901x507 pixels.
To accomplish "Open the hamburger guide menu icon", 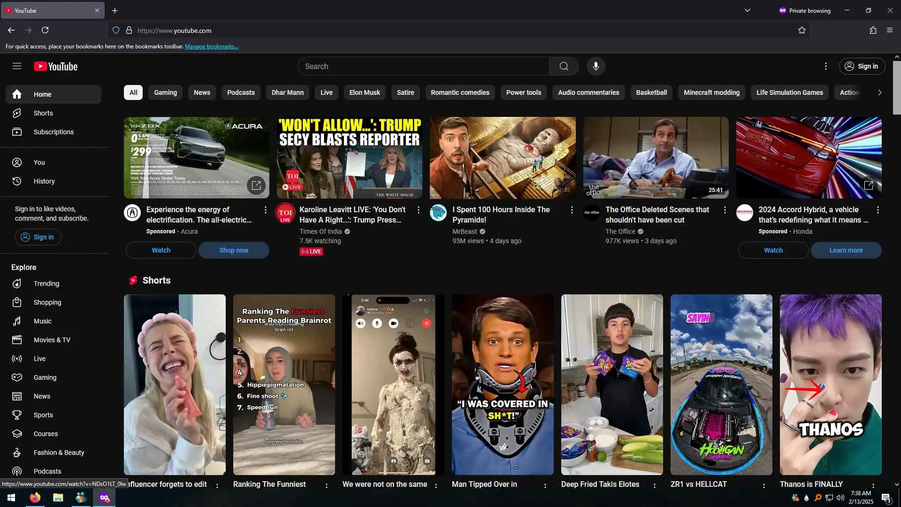I will [x=17, y=66].
